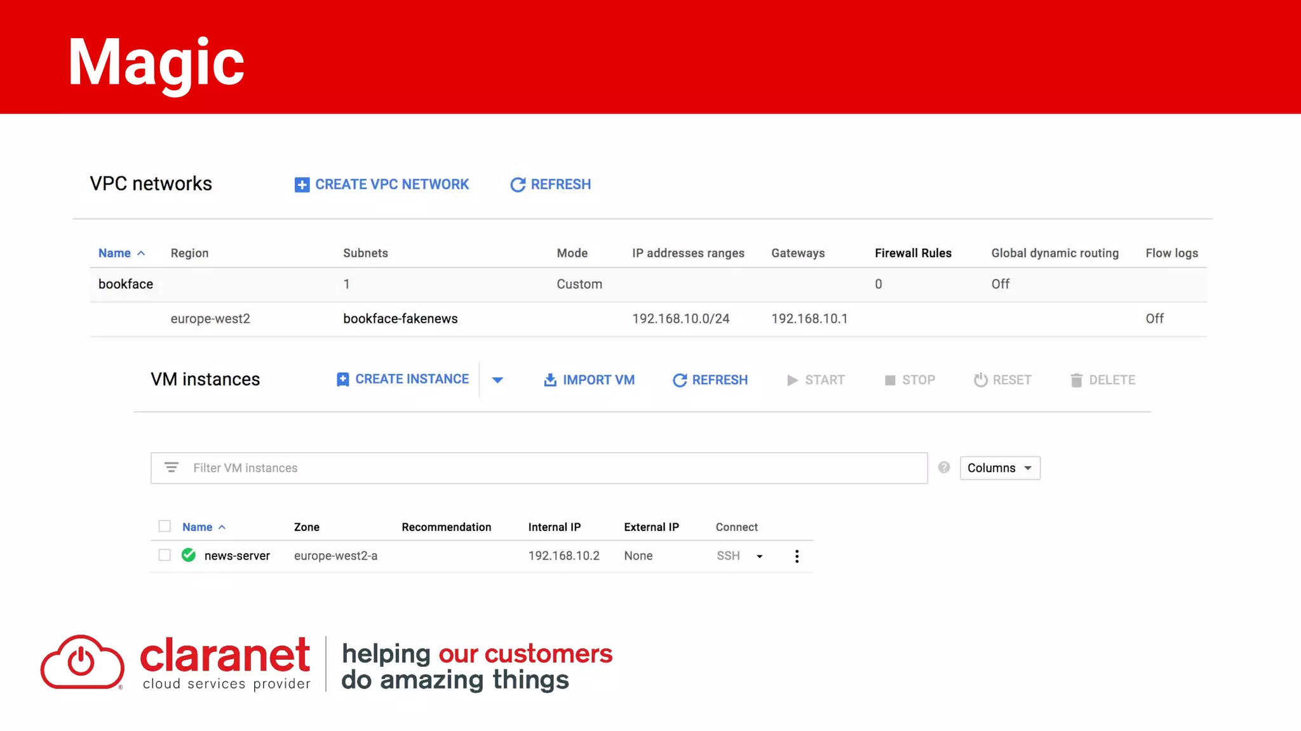Click the Start play icon
Image resolution: width=1301 pixels, height=731 pixels.
click(792, 380)
